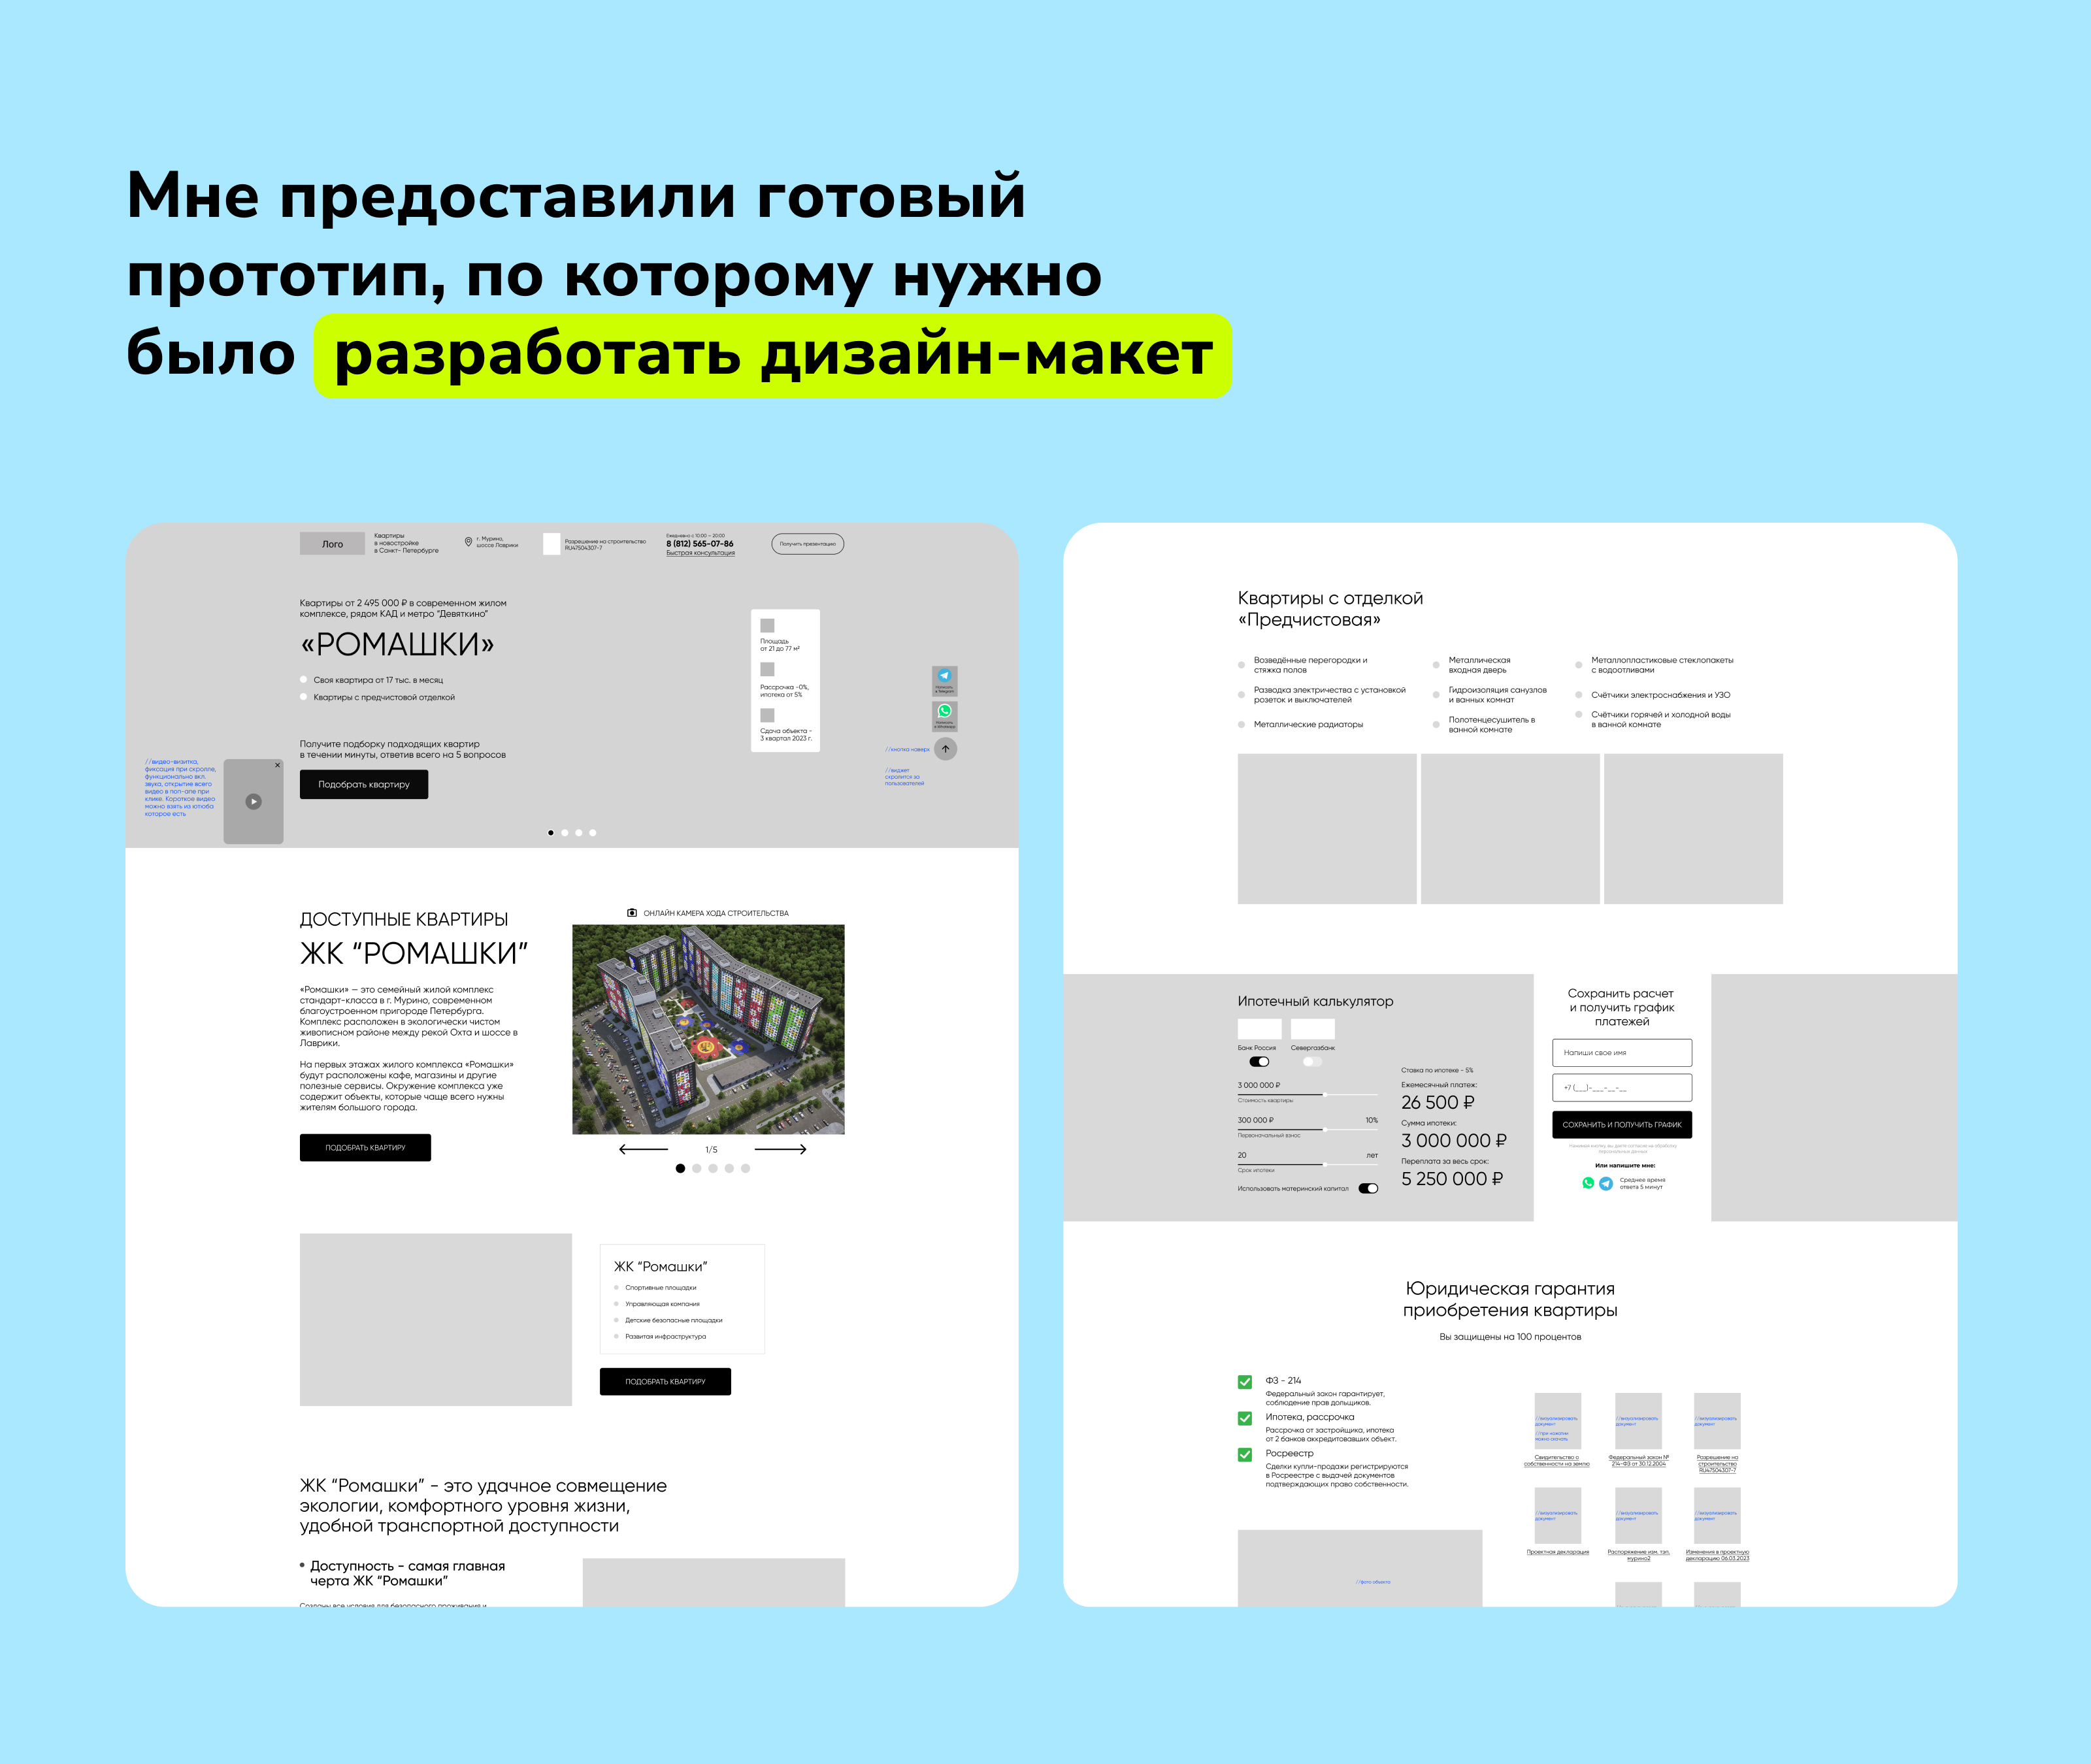Click the location pin icon in header
The width and height of the screenshot is (2091, 1764).
click(468, 541)
